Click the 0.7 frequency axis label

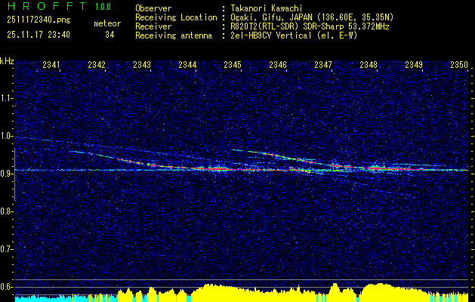tap(6, 249)
